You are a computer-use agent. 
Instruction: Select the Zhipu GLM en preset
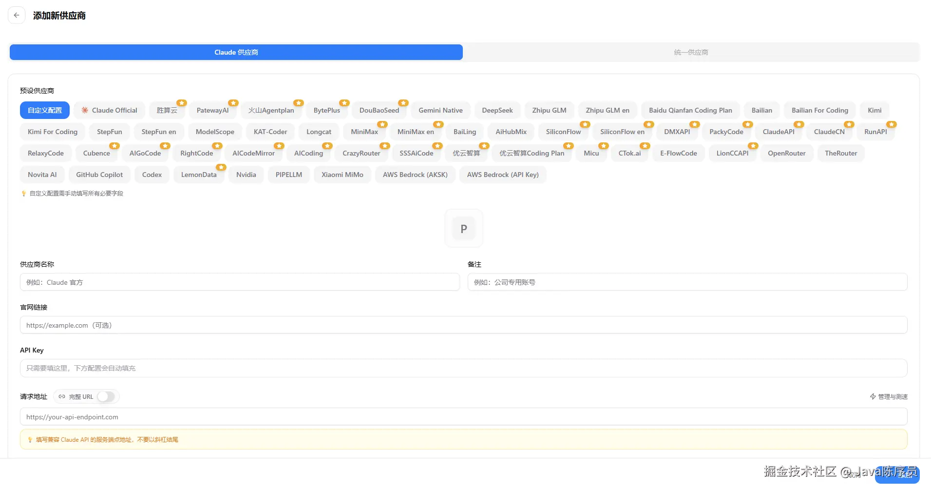coord(608,110)
